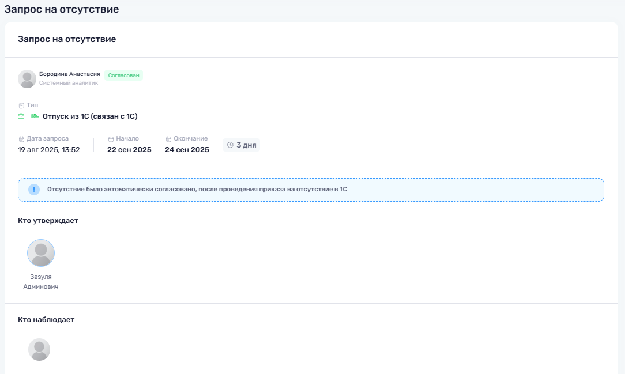Screen dimensions: 625x374
Task: Click the request date 19 авг 2025, 13:52
Action: click(49, 150)
